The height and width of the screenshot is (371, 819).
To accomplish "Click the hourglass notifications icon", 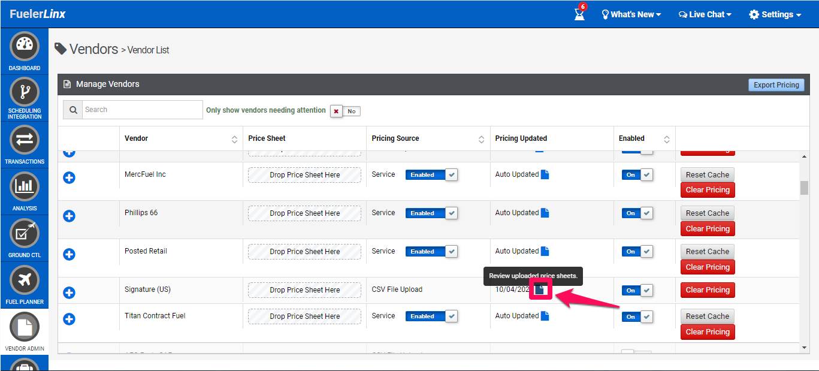I will tap(579, 14).
